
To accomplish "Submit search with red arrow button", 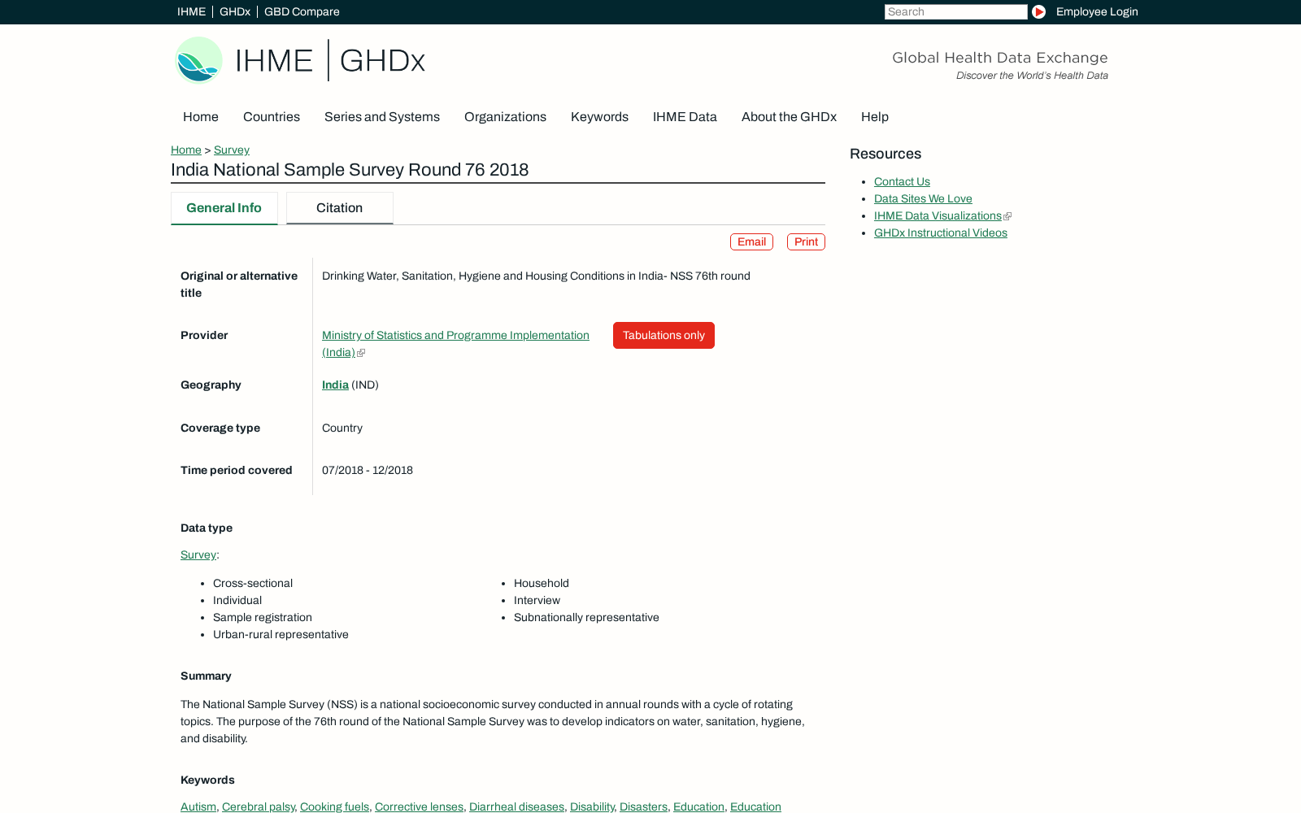I will pos(1038,11).
